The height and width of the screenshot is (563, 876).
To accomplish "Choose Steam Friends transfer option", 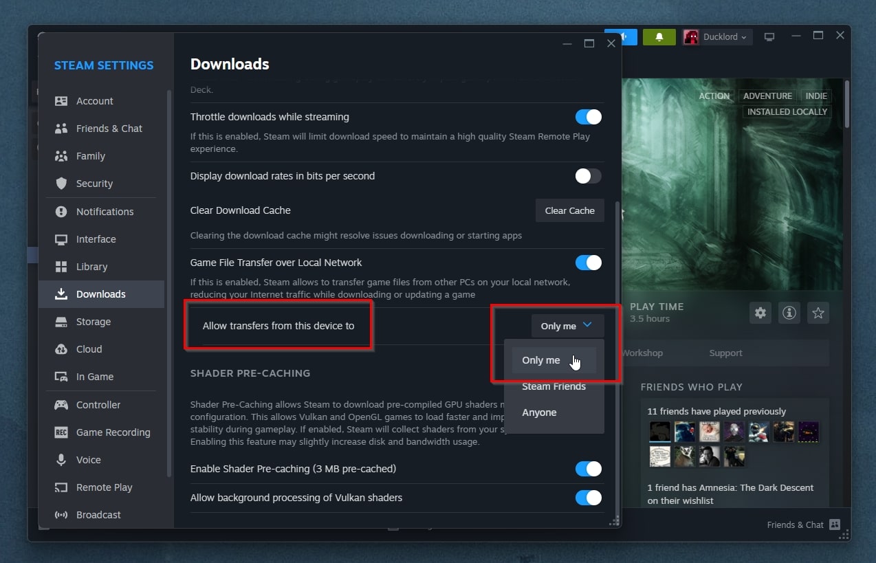I will [554, 386].
